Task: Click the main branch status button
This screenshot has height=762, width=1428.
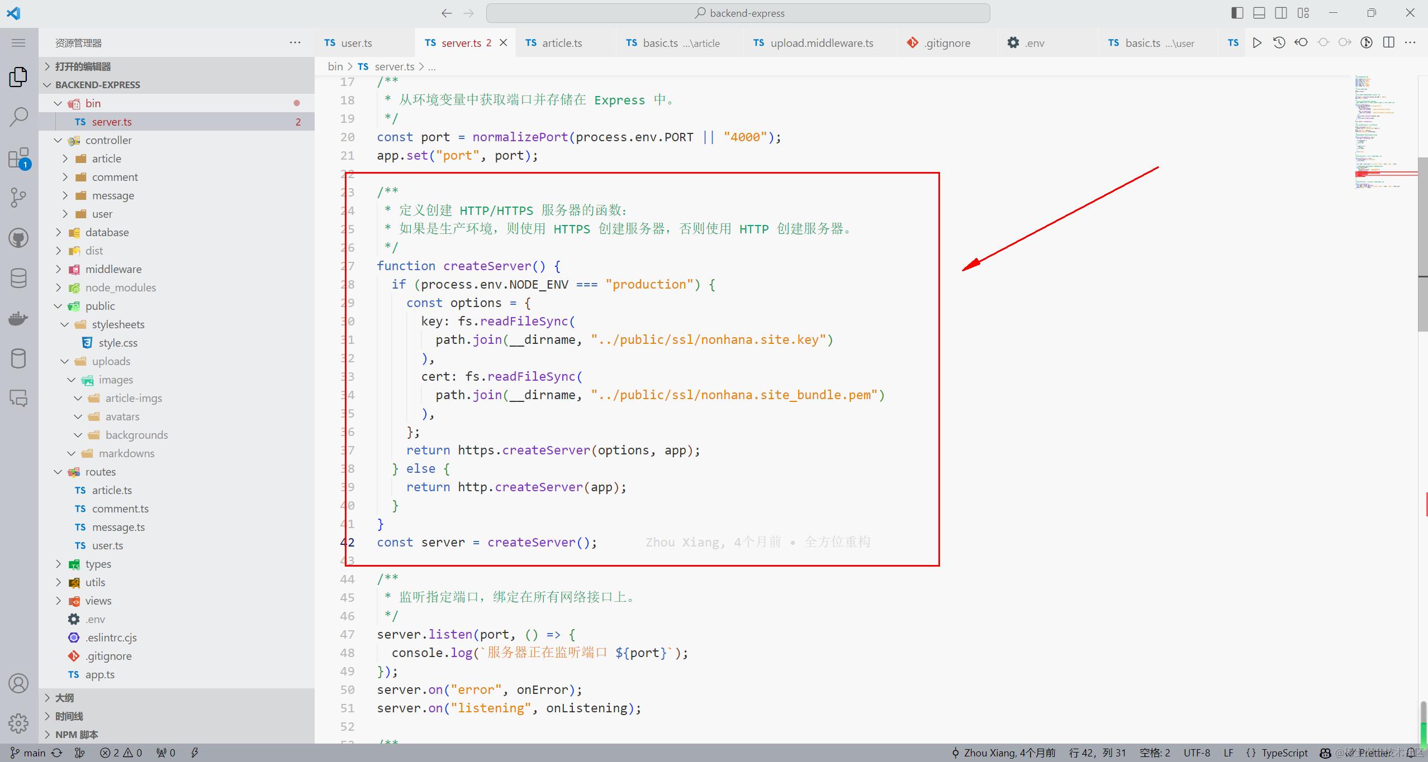Action: tap(28, 753)
